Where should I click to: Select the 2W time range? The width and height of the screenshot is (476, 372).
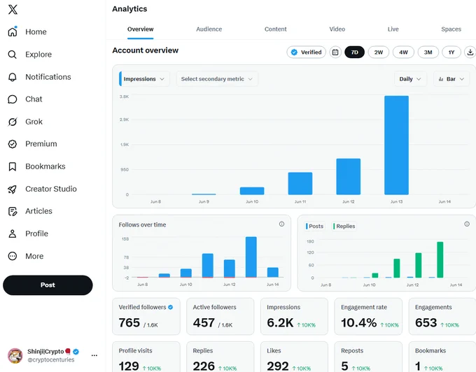coord(379,52)
